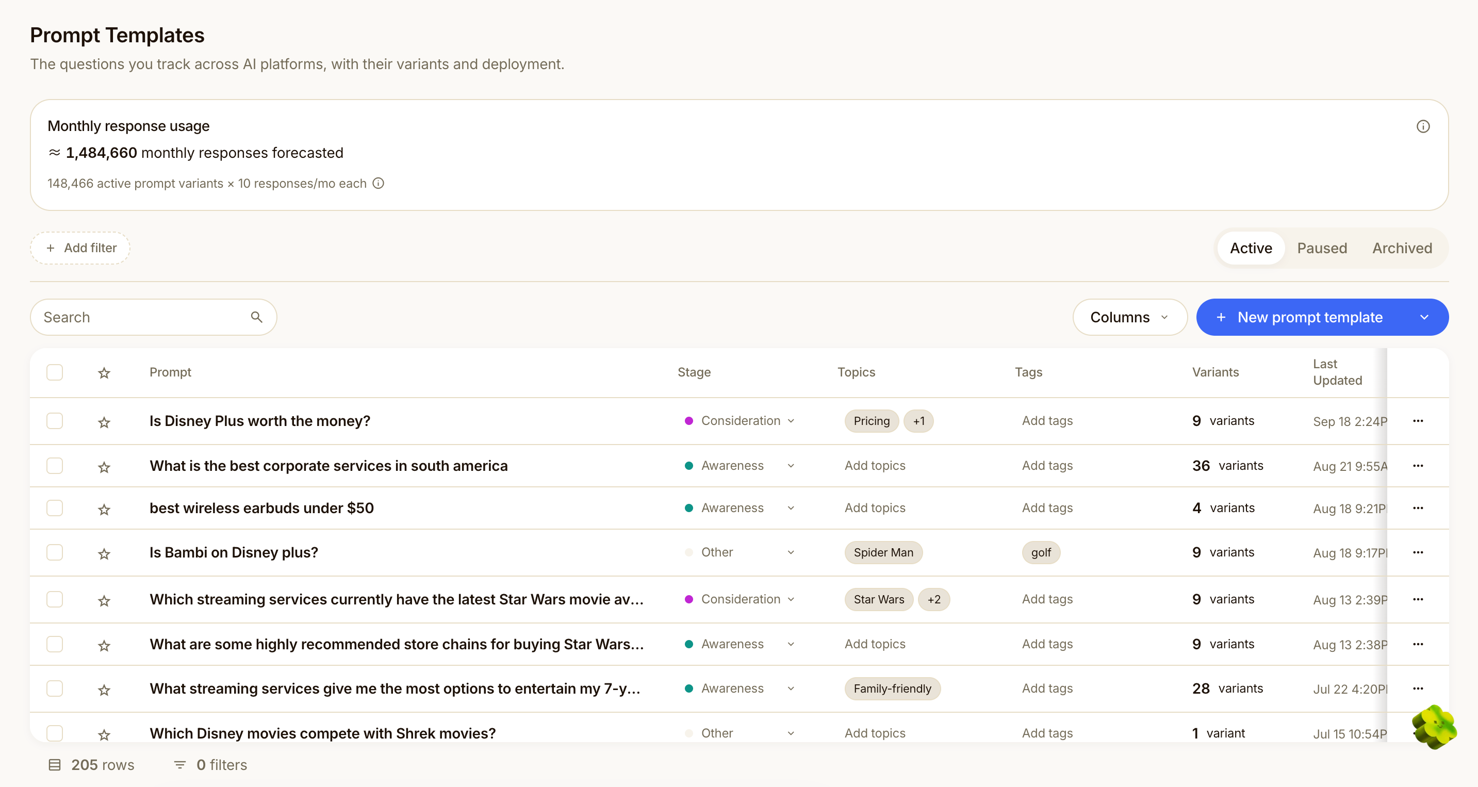Click the golf tag chip
Image resolution: width=1478 pixels, height=787 pixels.
click(x=1041, y=552)
